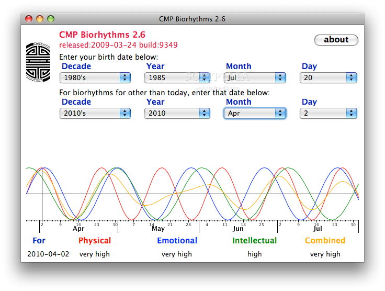The width and height of the screenshot is (385, 291).
Task: Click the 'Jul' month label on chart axis
Action: click(x=318, y=229)
